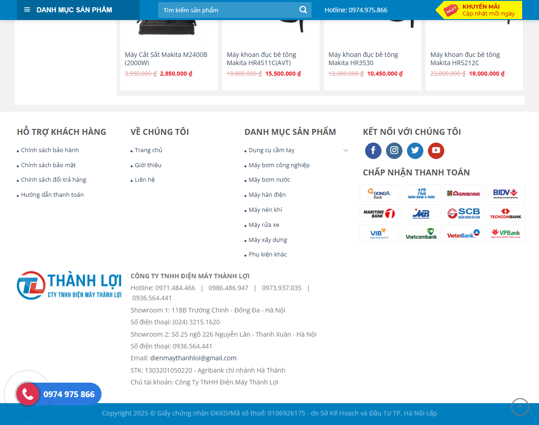Open the Facebook social icon

pyautogui.click(x=373, y=150)
